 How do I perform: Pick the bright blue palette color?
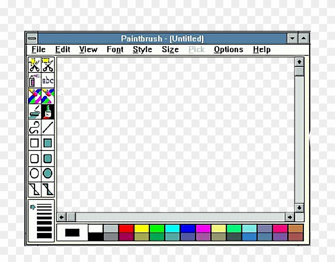[x=188, y=229]
